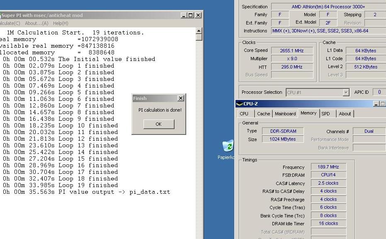Click the FSB:DRAM CPU/14 value
This screenshot has width=386, height=239.
328,175
